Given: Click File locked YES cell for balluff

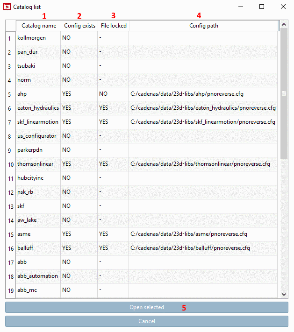Looking at the screenshot, I should 113,248.
